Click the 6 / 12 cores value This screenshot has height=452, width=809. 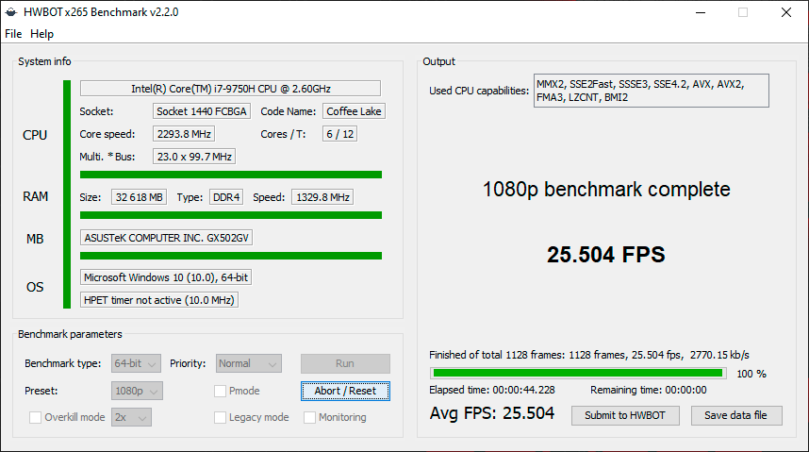pyautogui.click(x=340, y=134)
